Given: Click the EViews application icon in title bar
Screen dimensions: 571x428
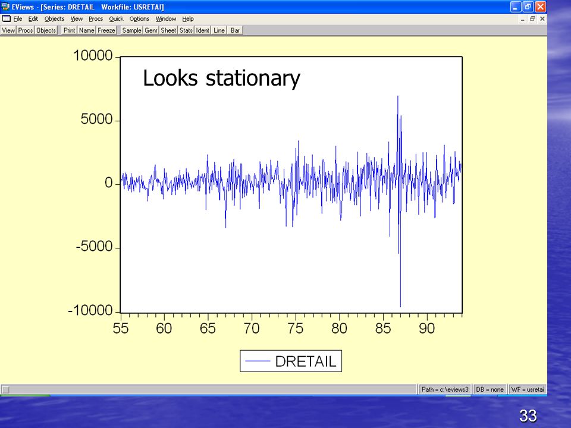Looking at the screenshot, I should pyautogui.click(x=5, y=7).
